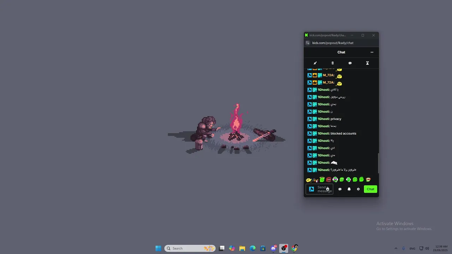452x254 pixels.
Task: Open Discord from the taskbar
Action: [273, 248]
